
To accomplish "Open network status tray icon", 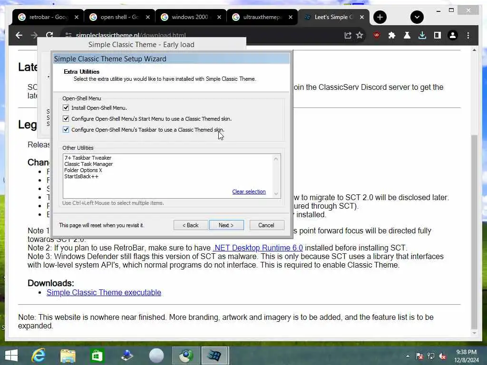I will point(431,356).
